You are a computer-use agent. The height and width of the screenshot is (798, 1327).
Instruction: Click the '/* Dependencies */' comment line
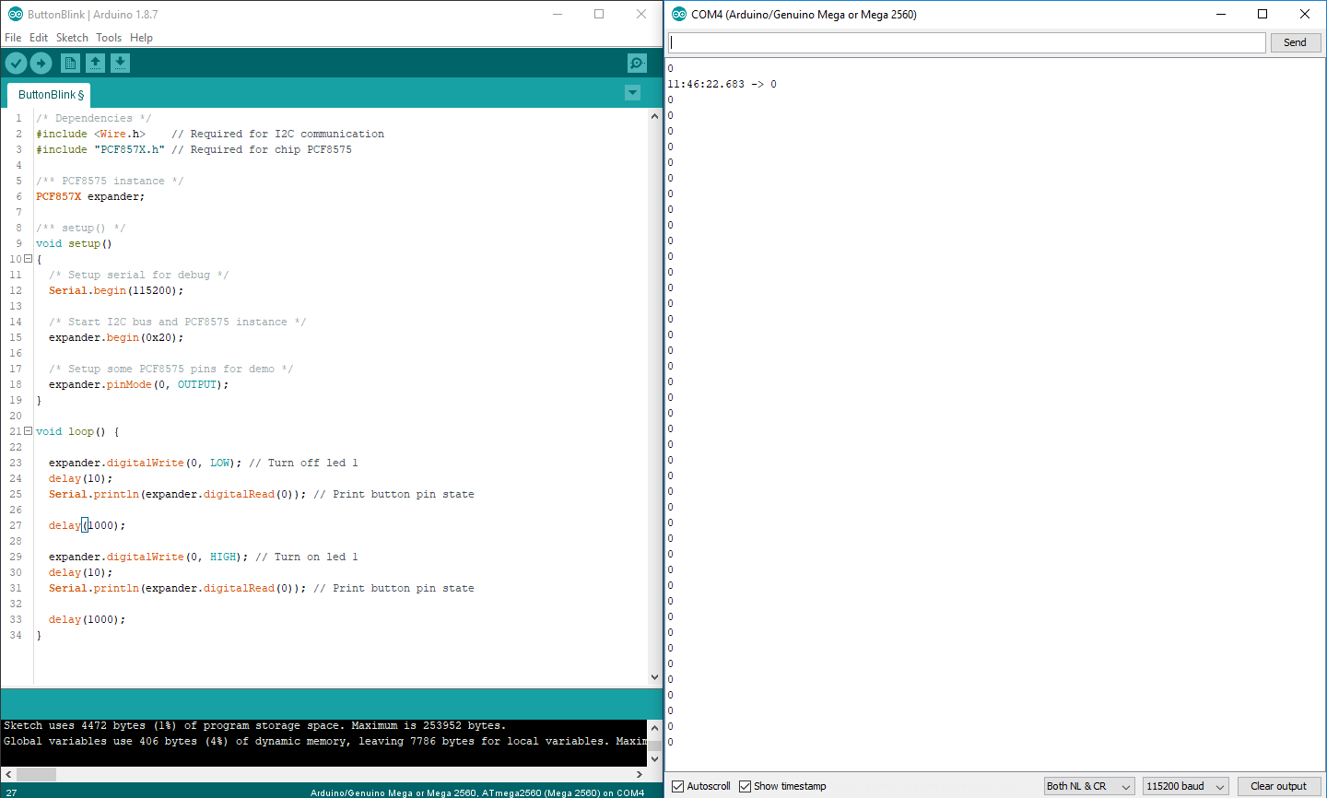(x=93, y=118)
